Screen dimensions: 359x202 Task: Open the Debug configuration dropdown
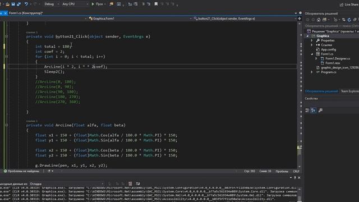coord(52,4)
